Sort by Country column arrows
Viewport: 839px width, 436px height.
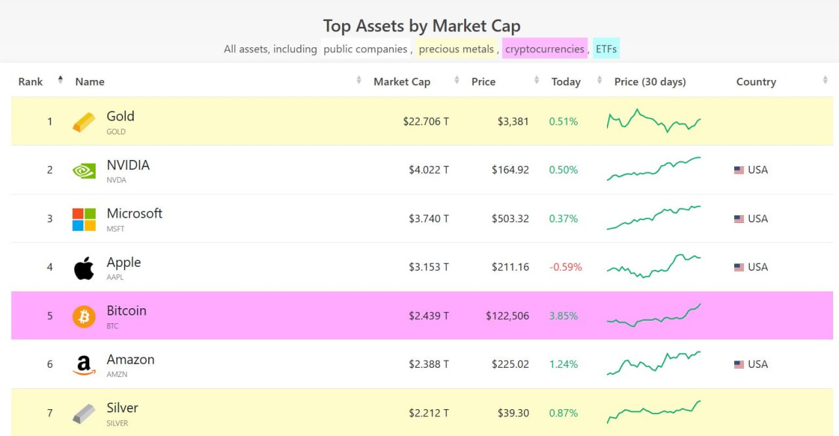pyautogui.click(x=825, y=81)
